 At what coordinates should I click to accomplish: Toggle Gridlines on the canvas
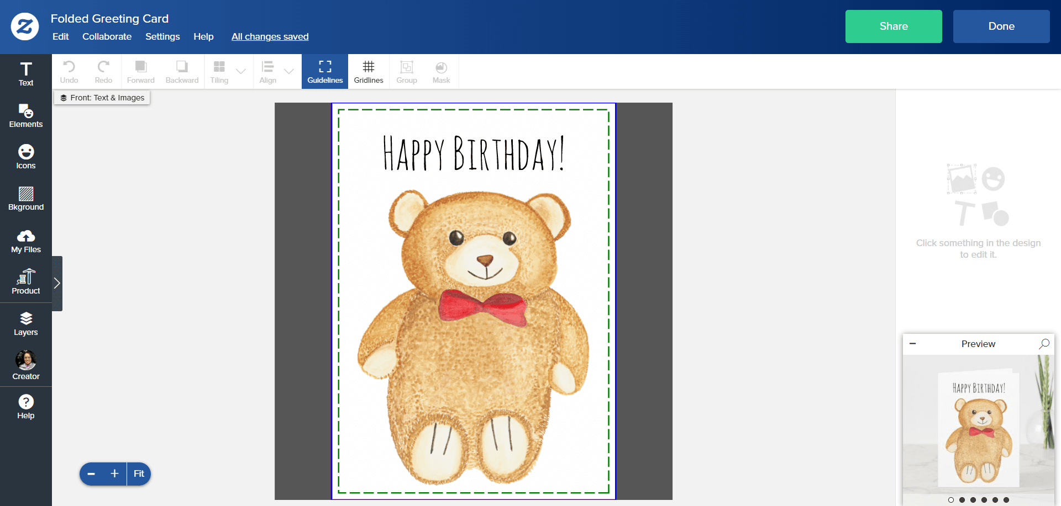369,72
